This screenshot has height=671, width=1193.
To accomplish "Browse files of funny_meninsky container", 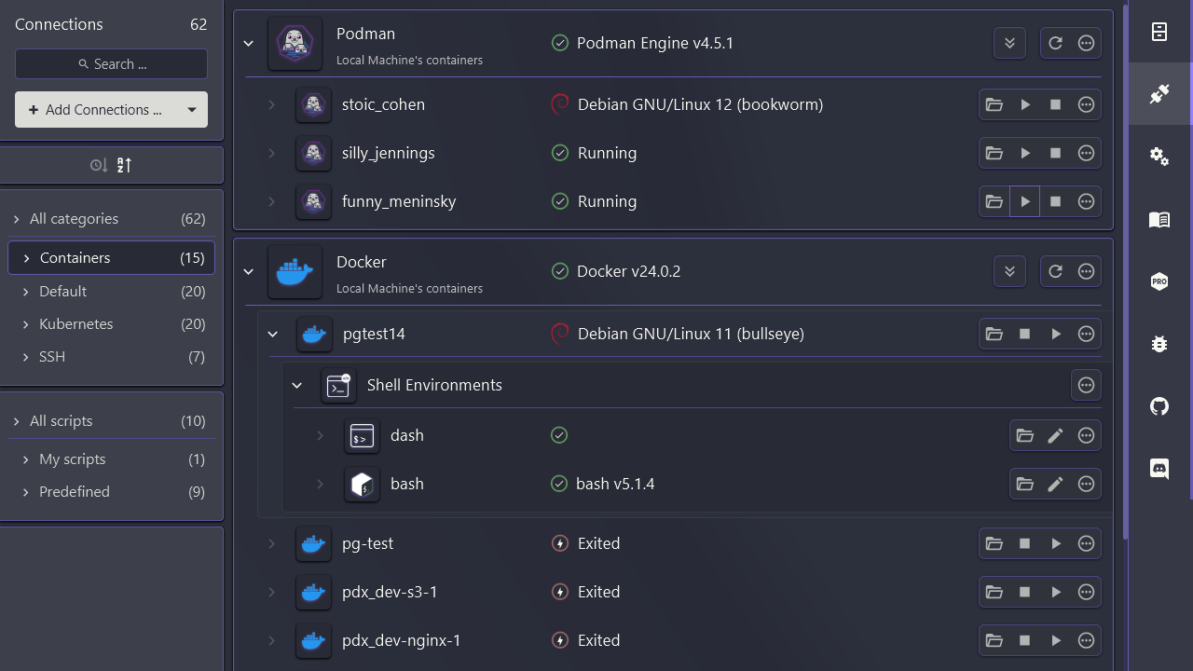I will coord(994,201).
